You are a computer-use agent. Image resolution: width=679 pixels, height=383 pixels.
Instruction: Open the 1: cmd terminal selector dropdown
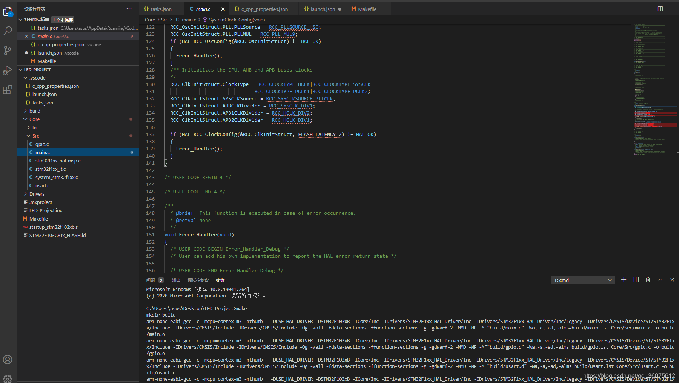coord(582,280)
